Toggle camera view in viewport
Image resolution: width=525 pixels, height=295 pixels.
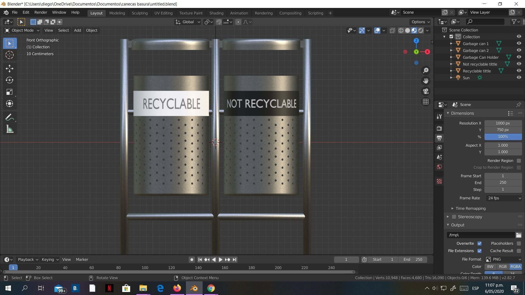coord(426,91)
